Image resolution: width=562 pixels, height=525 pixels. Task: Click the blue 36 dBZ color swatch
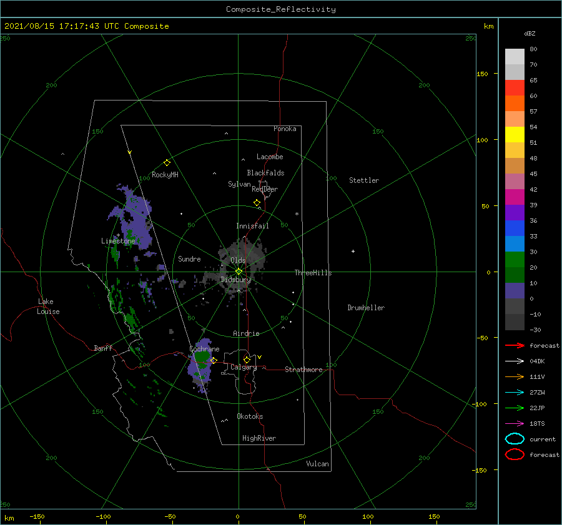click(515, 228)
